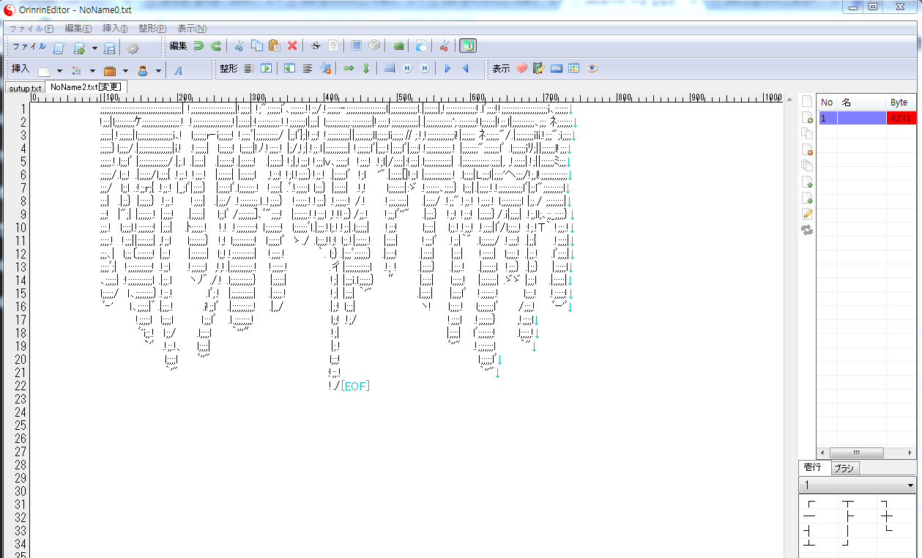Switch to the sutup.txt tab
This screenshot has height=558, width=922.
click(25, 88)
